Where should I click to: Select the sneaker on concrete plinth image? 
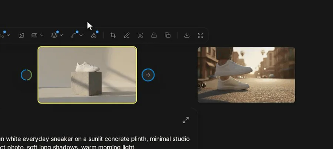coord(87,75)
